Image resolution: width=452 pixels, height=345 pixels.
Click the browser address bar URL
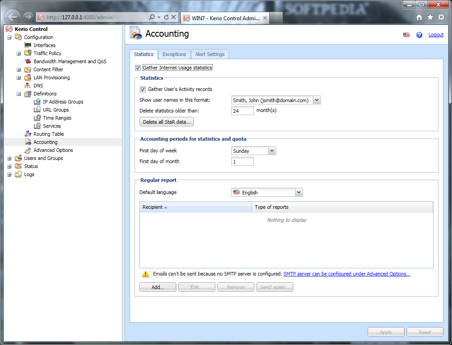point(80,17)
